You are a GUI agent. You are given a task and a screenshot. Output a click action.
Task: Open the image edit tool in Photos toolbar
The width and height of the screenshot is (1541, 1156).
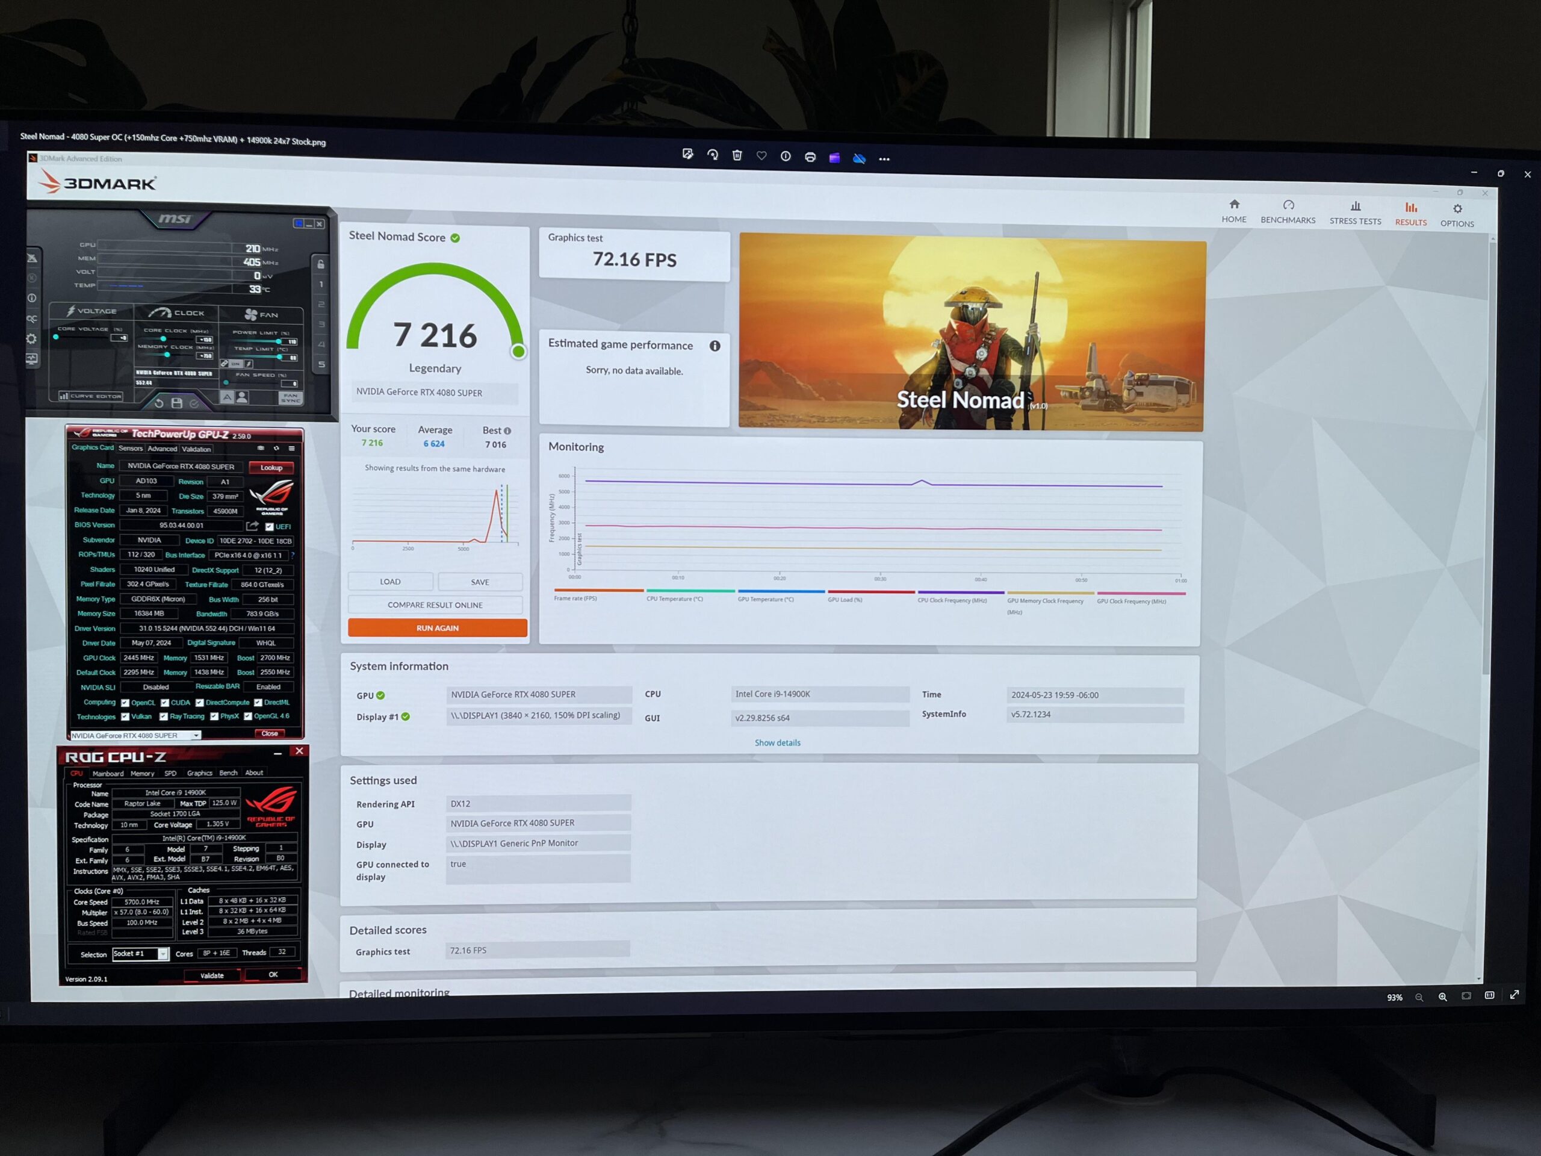687,154
